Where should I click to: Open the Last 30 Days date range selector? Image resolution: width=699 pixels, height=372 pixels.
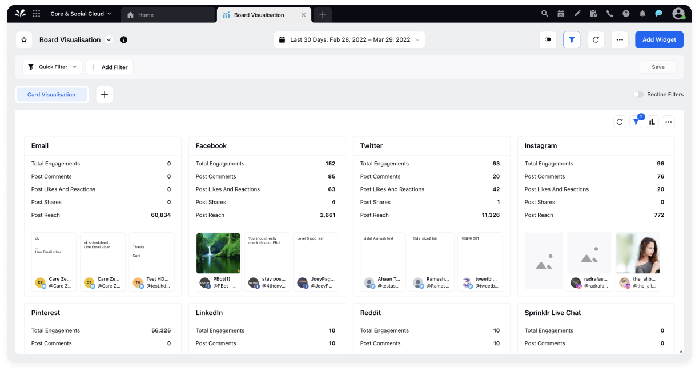tap(351, 39)
